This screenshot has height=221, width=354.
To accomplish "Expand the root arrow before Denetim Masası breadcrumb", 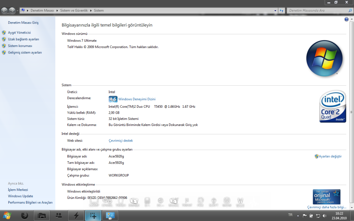I will click(28, 11).
